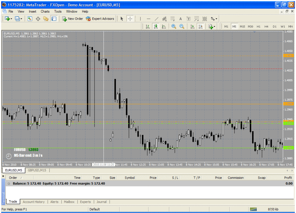296x213 pixels.
Task: Click the New Order button
Action: click(x=73, y=19)
